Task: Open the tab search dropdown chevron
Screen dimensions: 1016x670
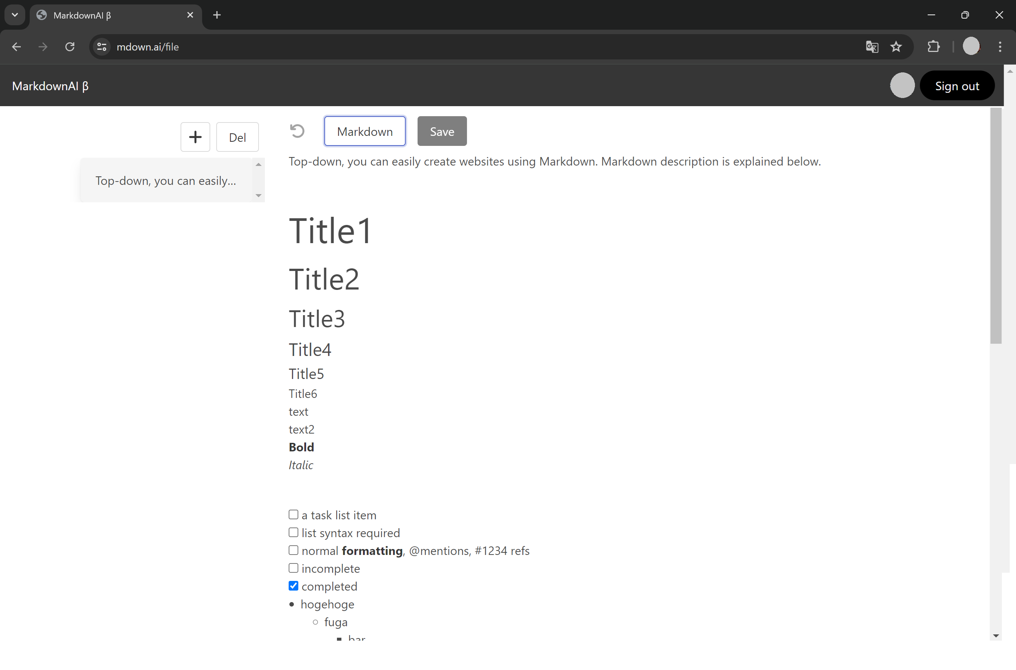Action: 15,15
